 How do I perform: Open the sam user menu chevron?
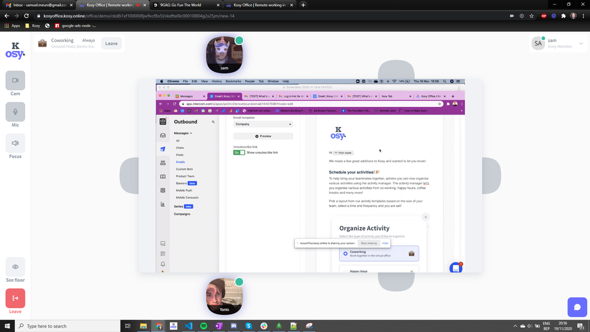[x=581, y=43]
